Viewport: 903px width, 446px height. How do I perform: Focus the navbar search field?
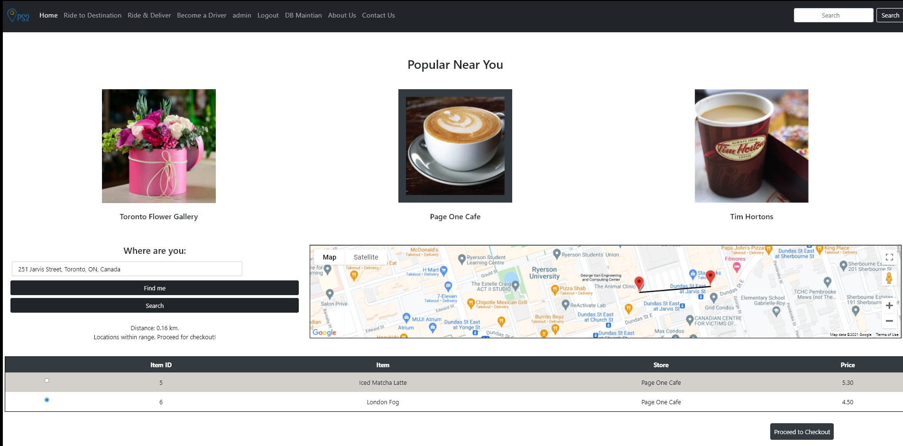(833, 15)
